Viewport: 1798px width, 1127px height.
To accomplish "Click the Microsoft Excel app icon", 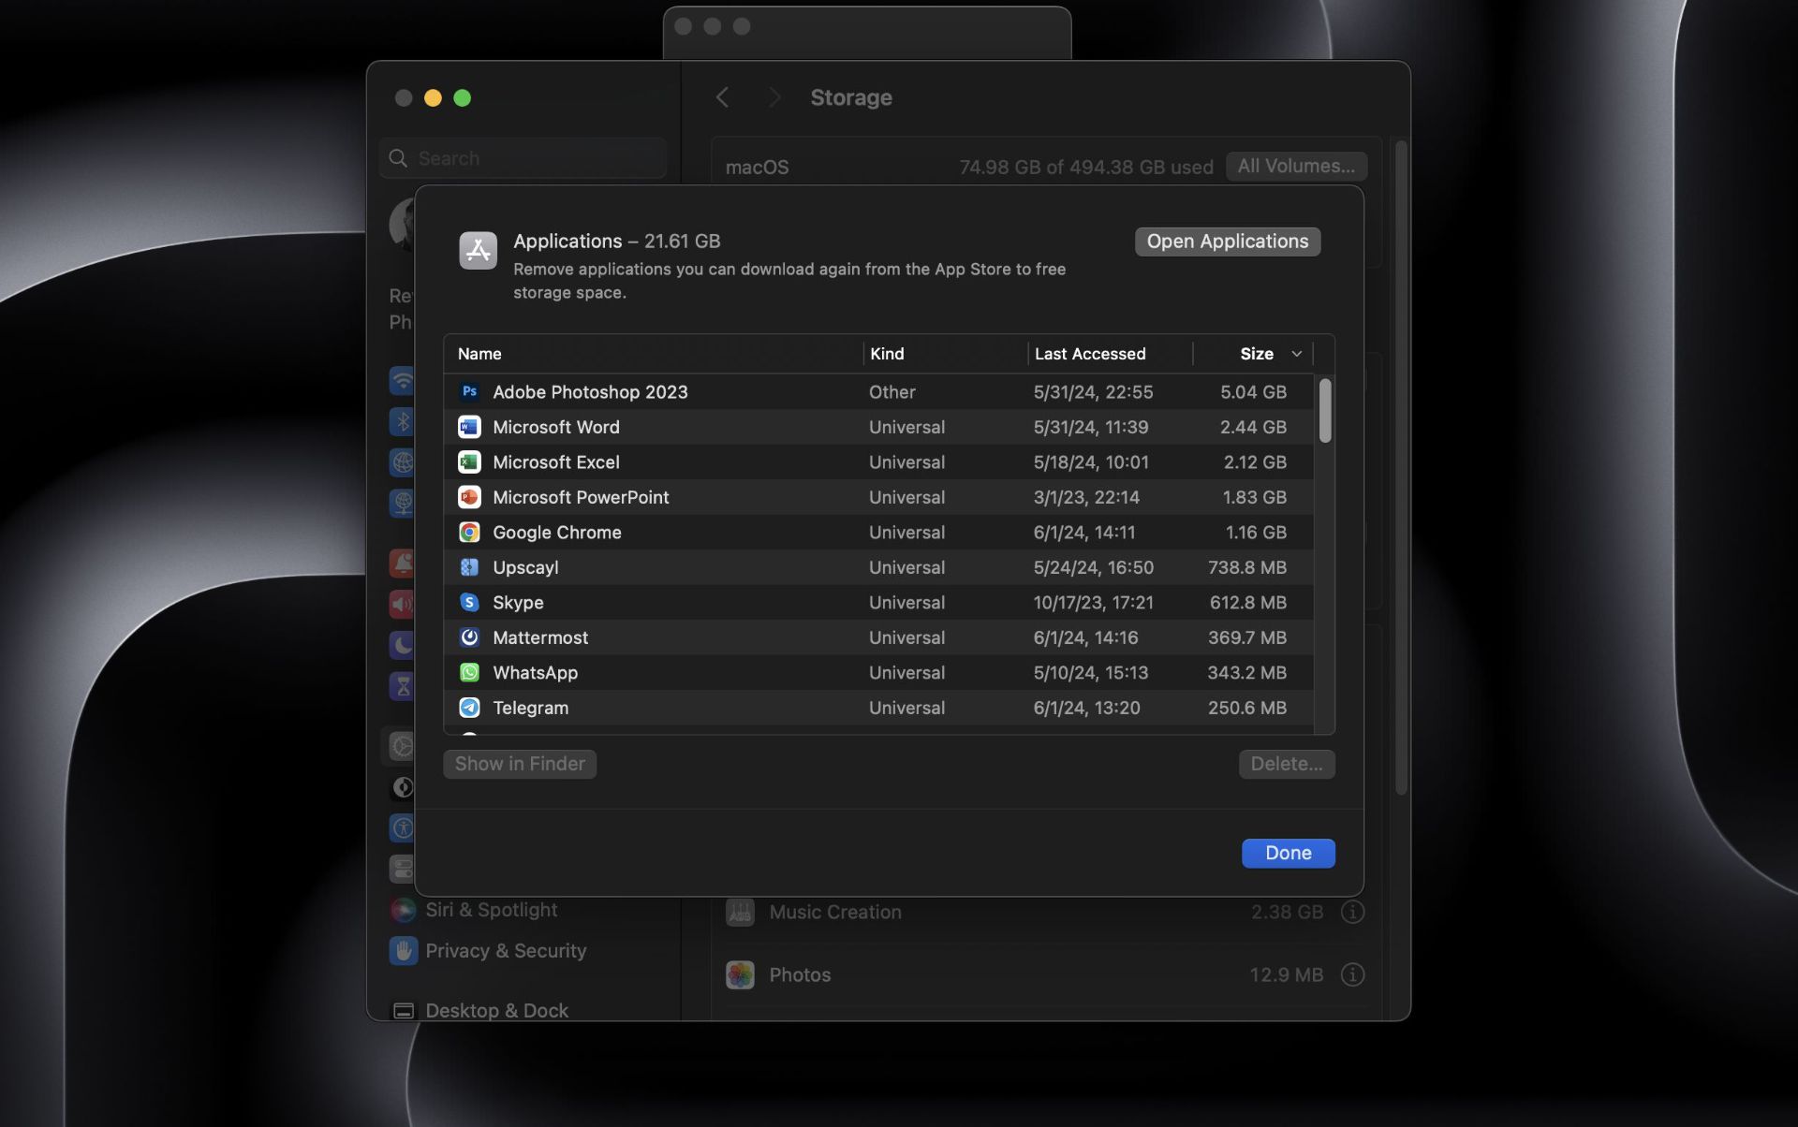I will (469, 462).
